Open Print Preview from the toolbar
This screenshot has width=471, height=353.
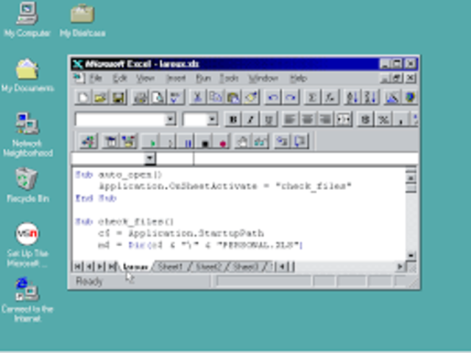(x=158, y=97)
